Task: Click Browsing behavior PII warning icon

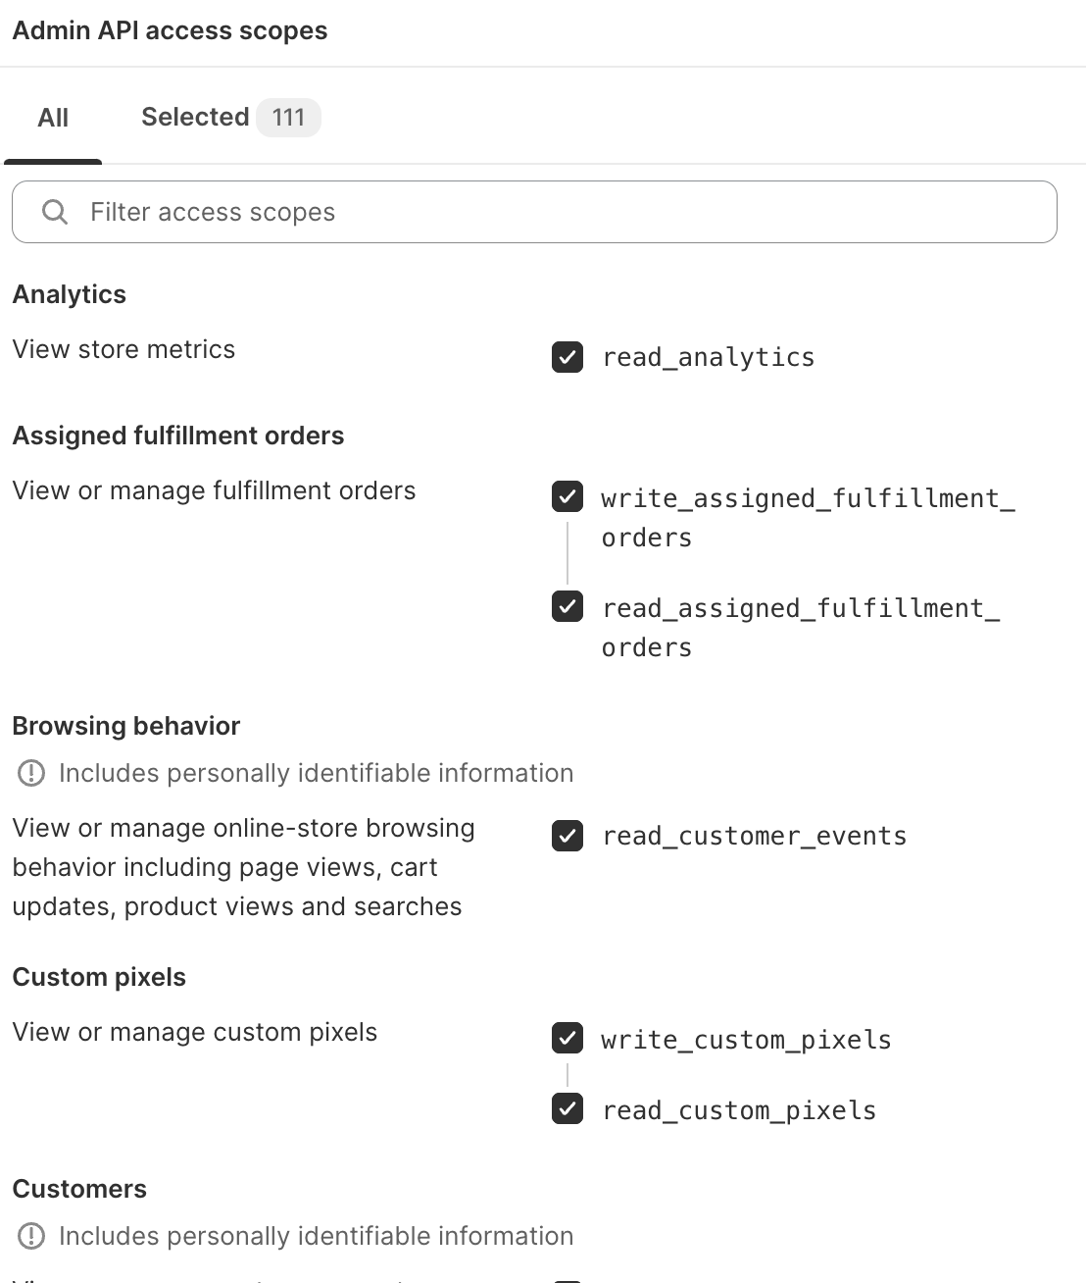Action: click(x=31, y=773)
